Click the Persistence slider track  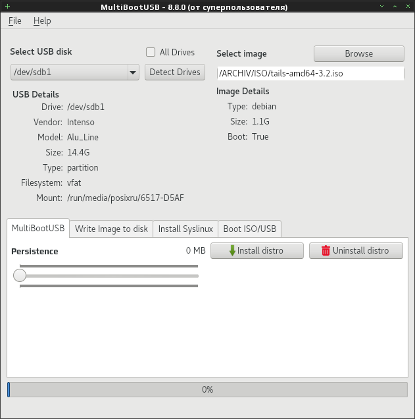coord(112,276)
